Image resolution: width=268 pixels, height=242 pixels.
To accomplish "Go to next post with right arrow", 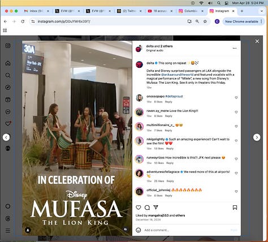I will [257, 137].
